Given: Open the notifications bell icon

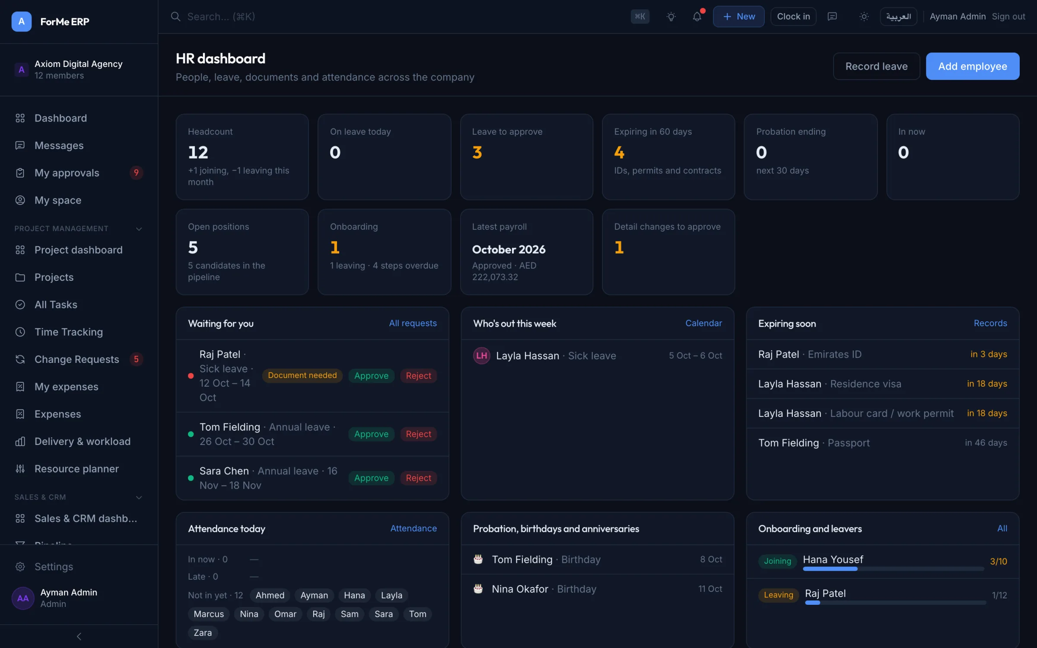Looking at the screenshot, I should click(697, 16).
